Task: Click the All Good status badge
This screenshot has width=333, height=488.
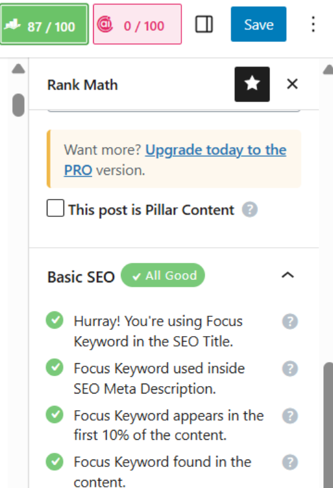Action: 163,275
